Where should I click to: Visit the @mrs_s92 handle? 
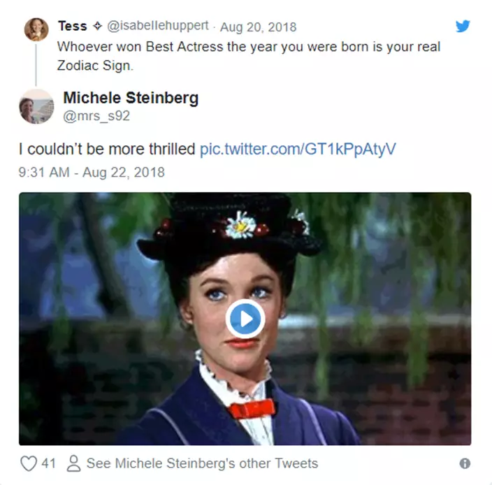pyautogui.click(x=96, y=116)
